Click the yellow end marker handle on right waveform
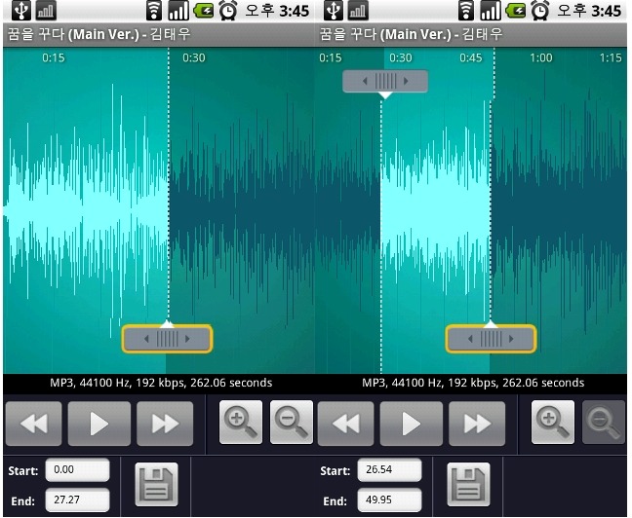 coord(491,339)
